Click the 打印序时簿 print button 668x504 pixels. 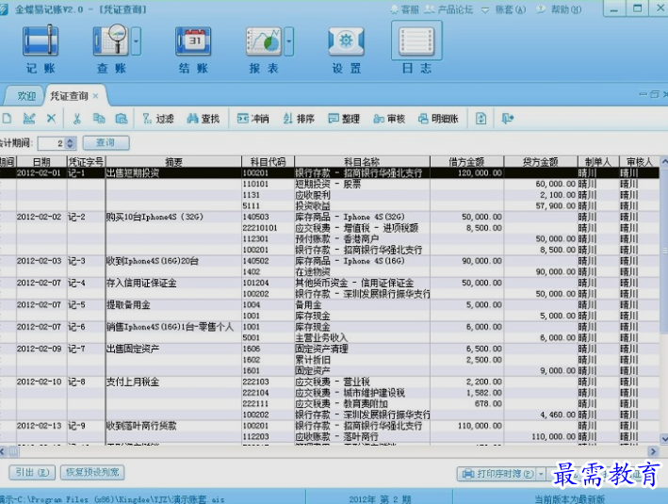(497, 474)
